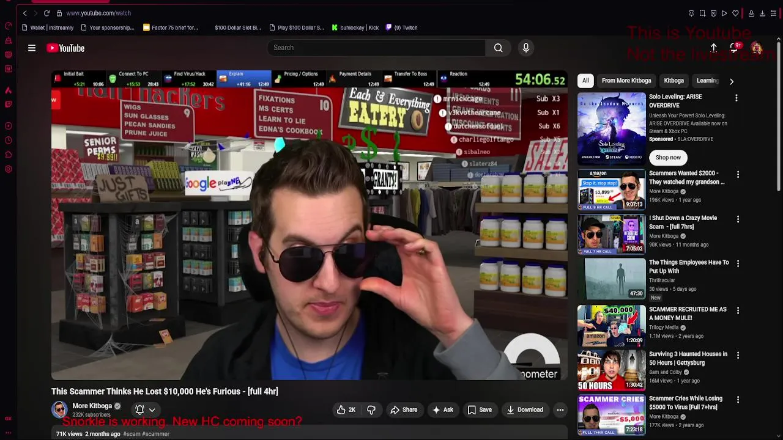Screen dimensions: 783x440
Task: Click the Share button
Action: pos(404,410)
